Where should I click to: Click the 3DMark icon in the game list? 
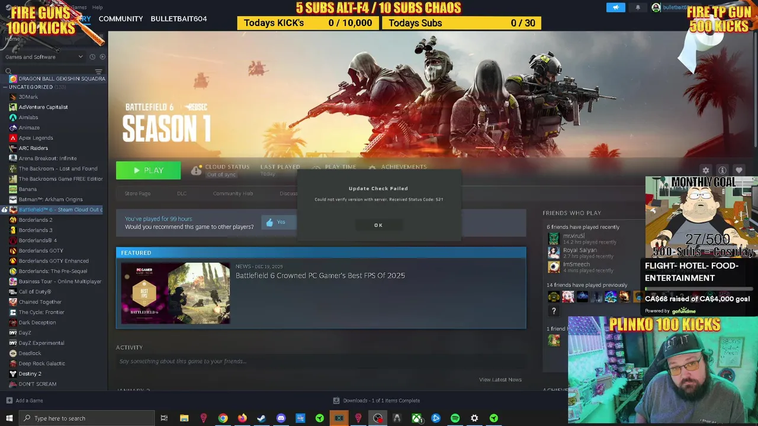click(x=12, y=97)
